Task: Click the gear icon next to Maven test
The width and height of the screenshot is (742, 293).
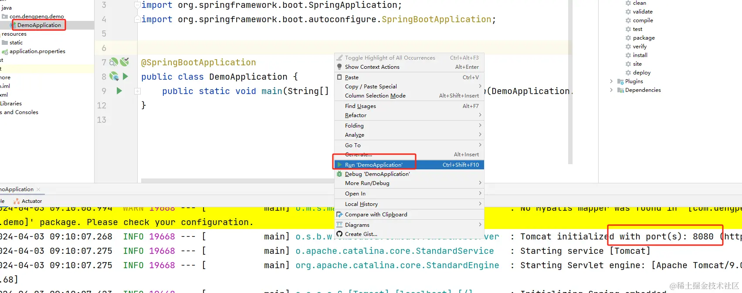Action: (628, 29)
